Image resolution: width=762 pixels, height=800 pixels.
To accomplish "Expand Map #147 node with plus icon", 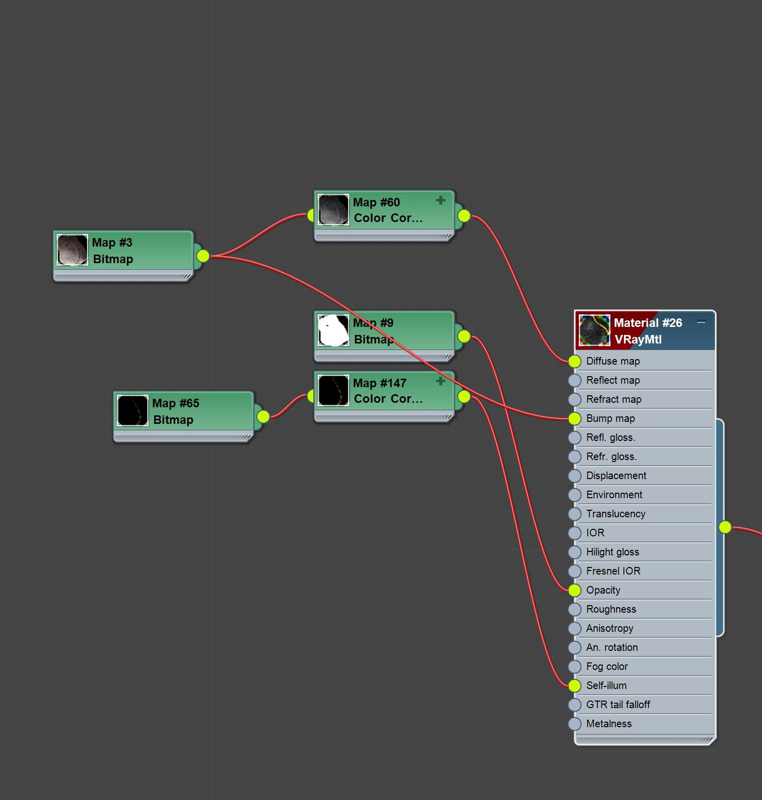I will [x=441, y=381].
